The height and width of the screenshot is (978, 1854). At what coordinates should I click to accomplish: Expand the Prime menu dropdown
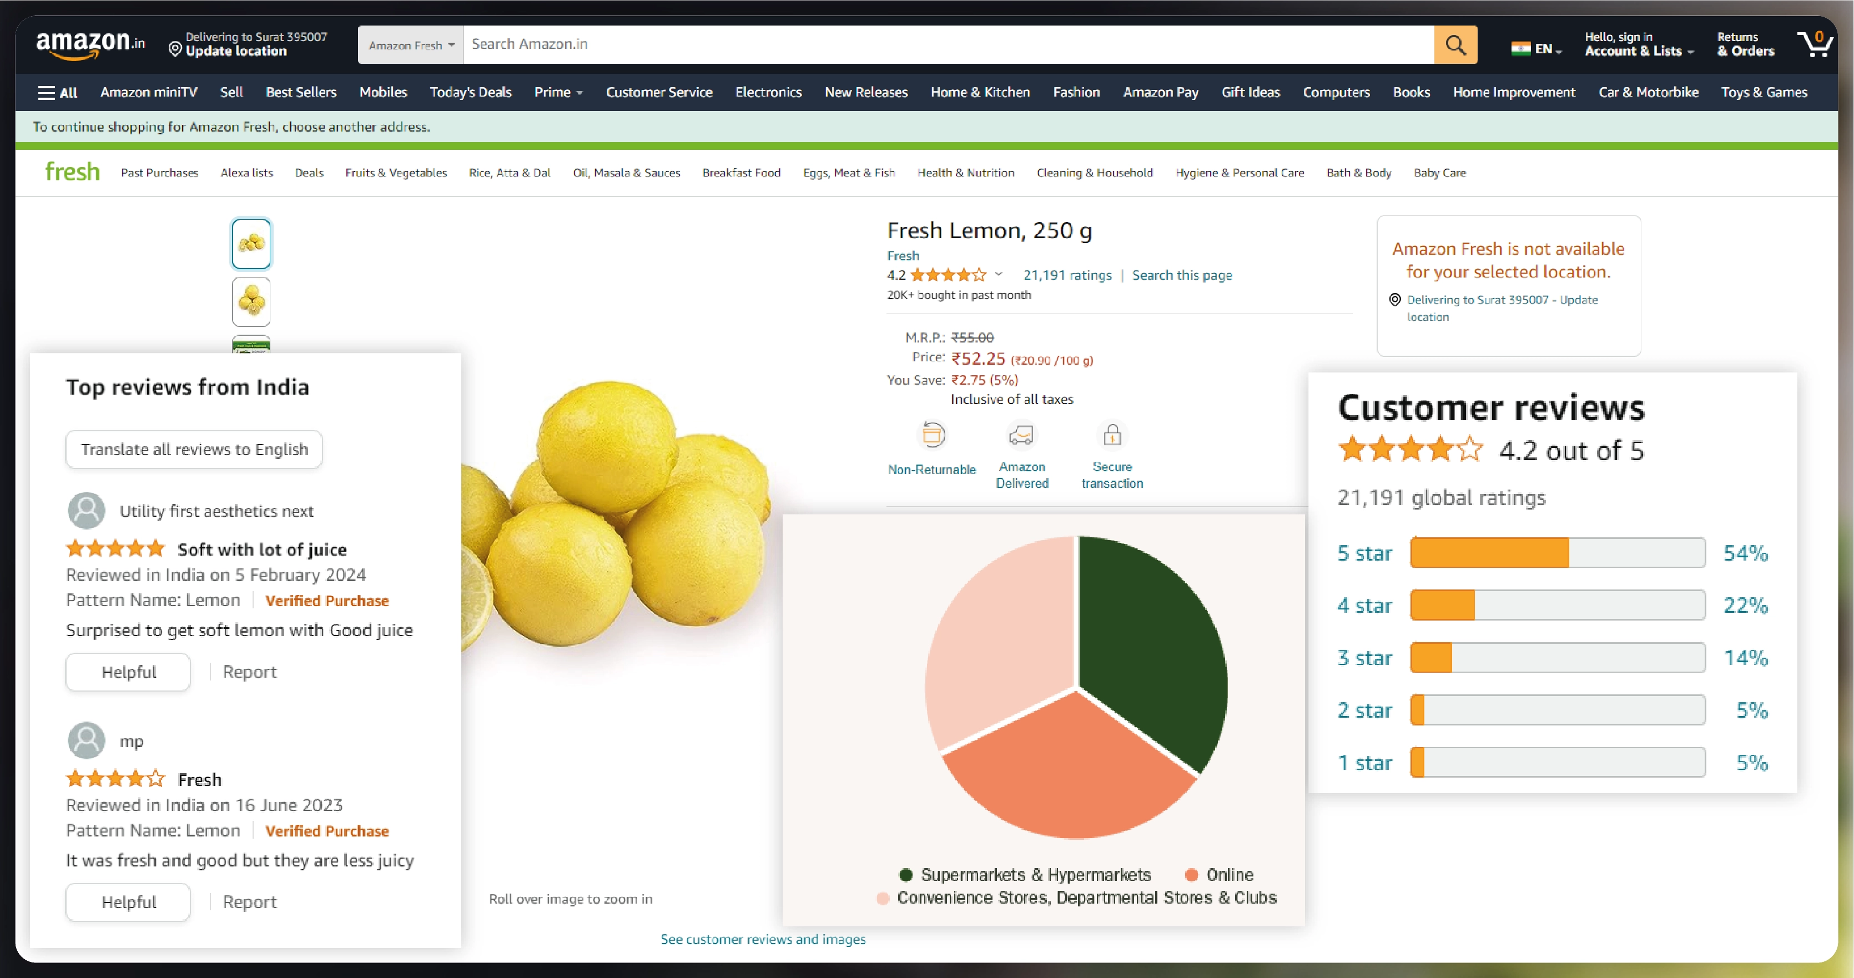tap(558, 92)
